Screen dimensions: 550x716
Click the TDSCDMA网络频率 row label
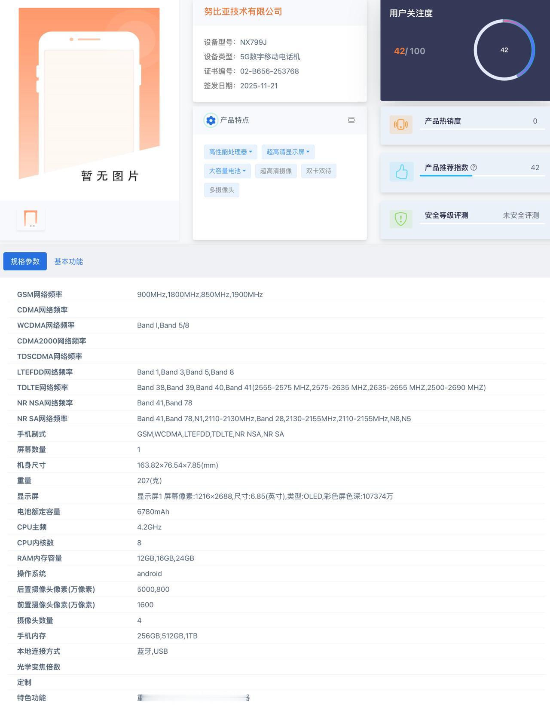click(49, 356)
